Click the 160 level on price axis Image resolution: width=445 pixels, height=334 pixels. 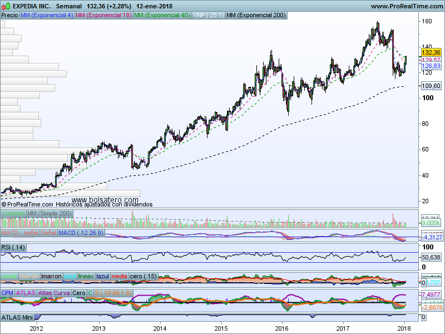coord(427,21)
